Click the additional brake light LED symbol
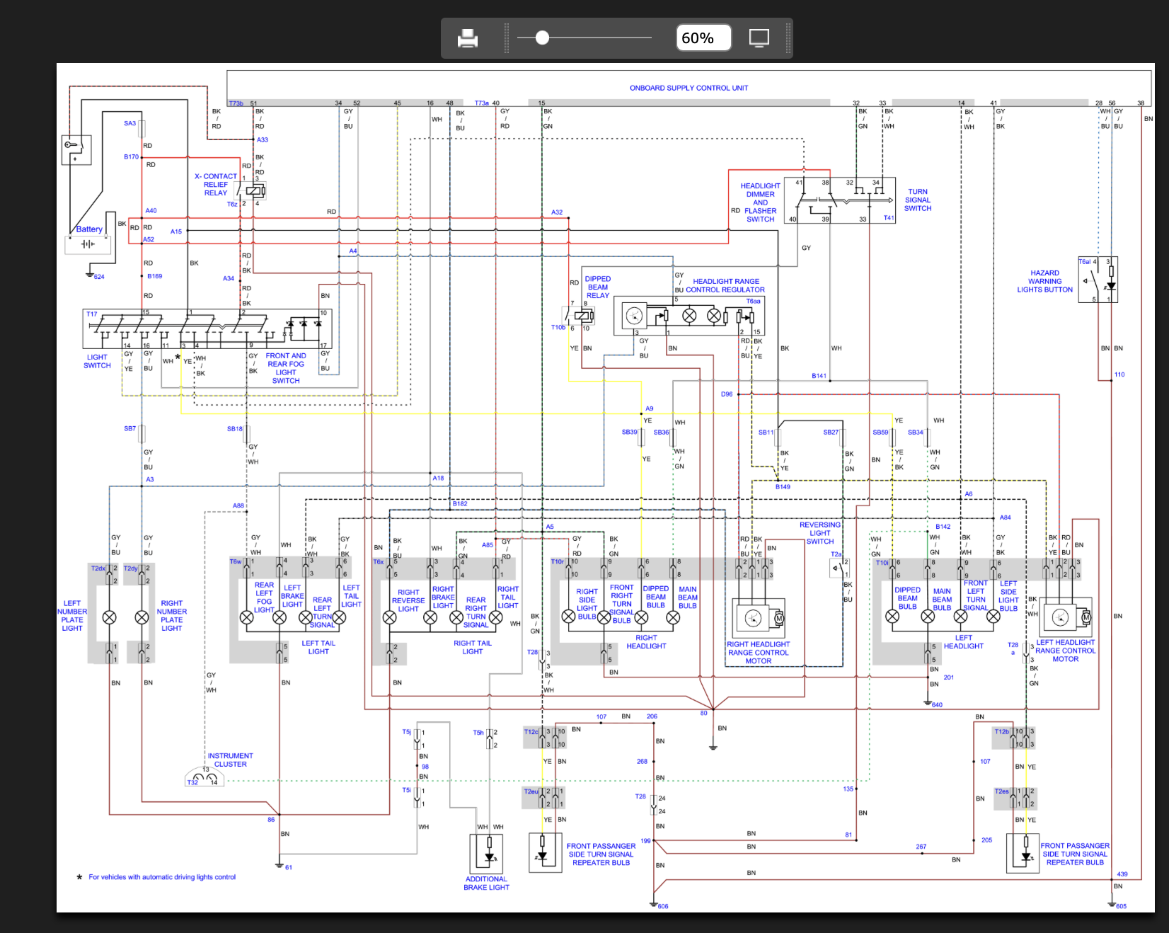 tap(487, 854)
